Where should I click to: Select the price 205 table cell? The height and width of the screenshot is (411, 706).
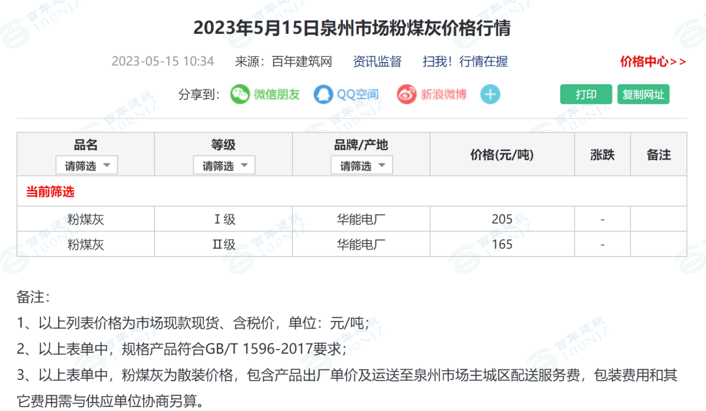(502, 219)
